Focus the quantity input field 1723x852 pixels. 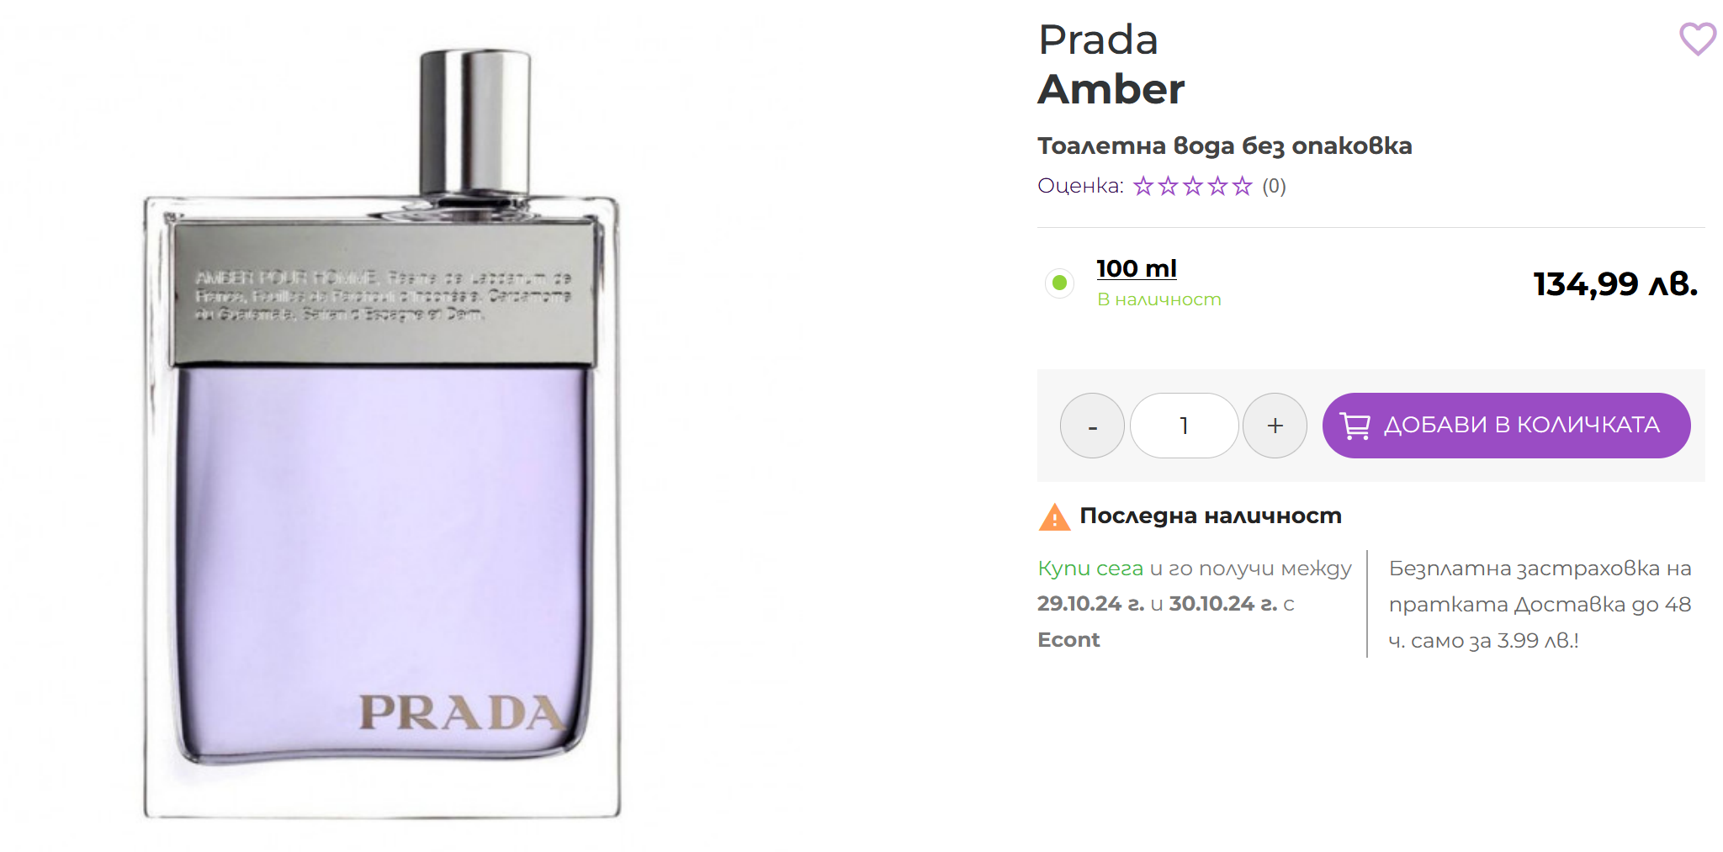(1184, 426)
